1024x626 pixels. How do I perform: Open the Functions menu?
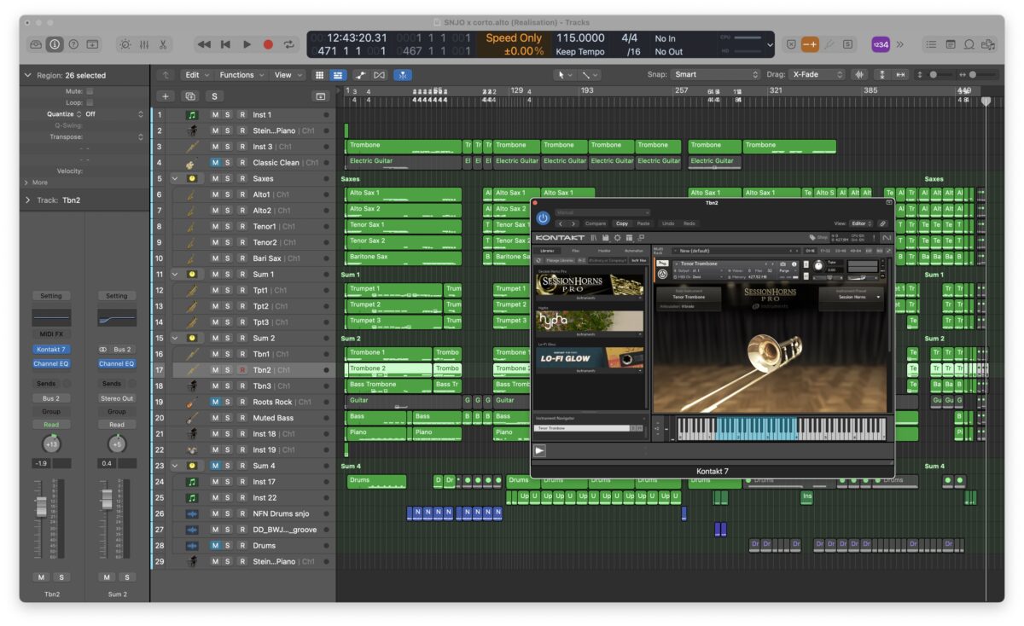point(242,75)
